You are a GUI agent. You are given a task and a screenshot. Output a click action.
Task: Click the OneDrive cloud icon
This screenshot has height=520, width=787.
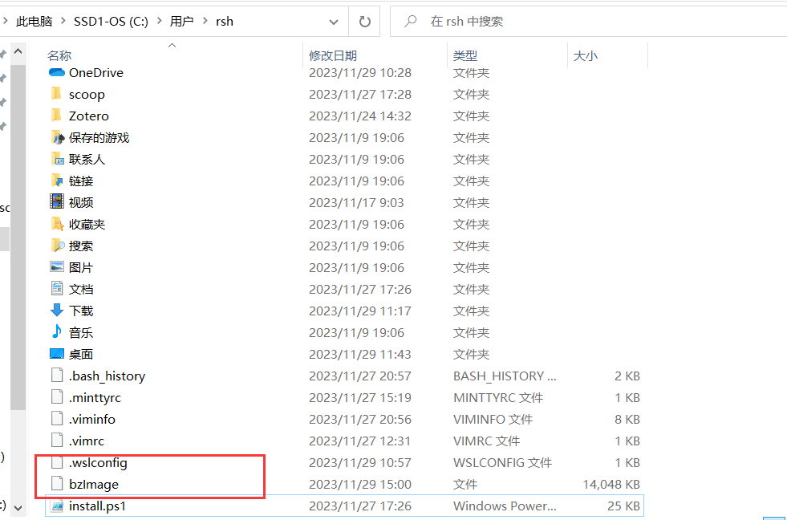56,72
